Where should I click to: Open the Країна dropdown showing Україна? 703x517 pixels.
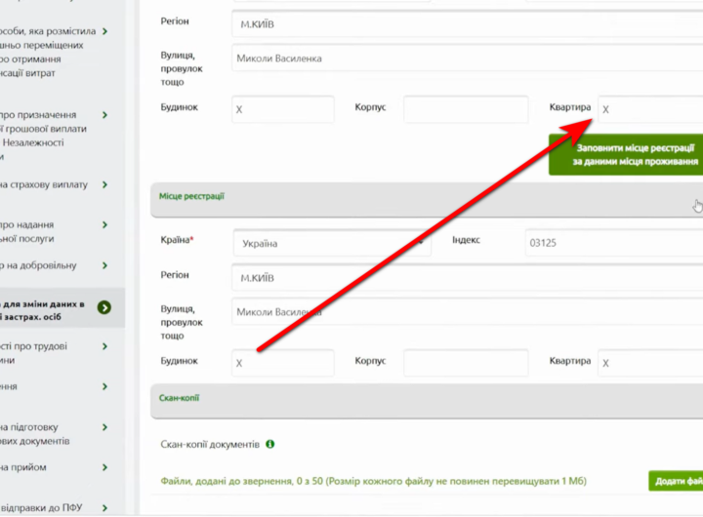coord(331,242)
